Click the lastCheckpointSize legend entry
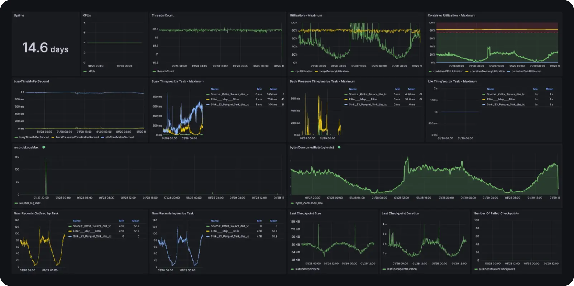 coord(307,269)
